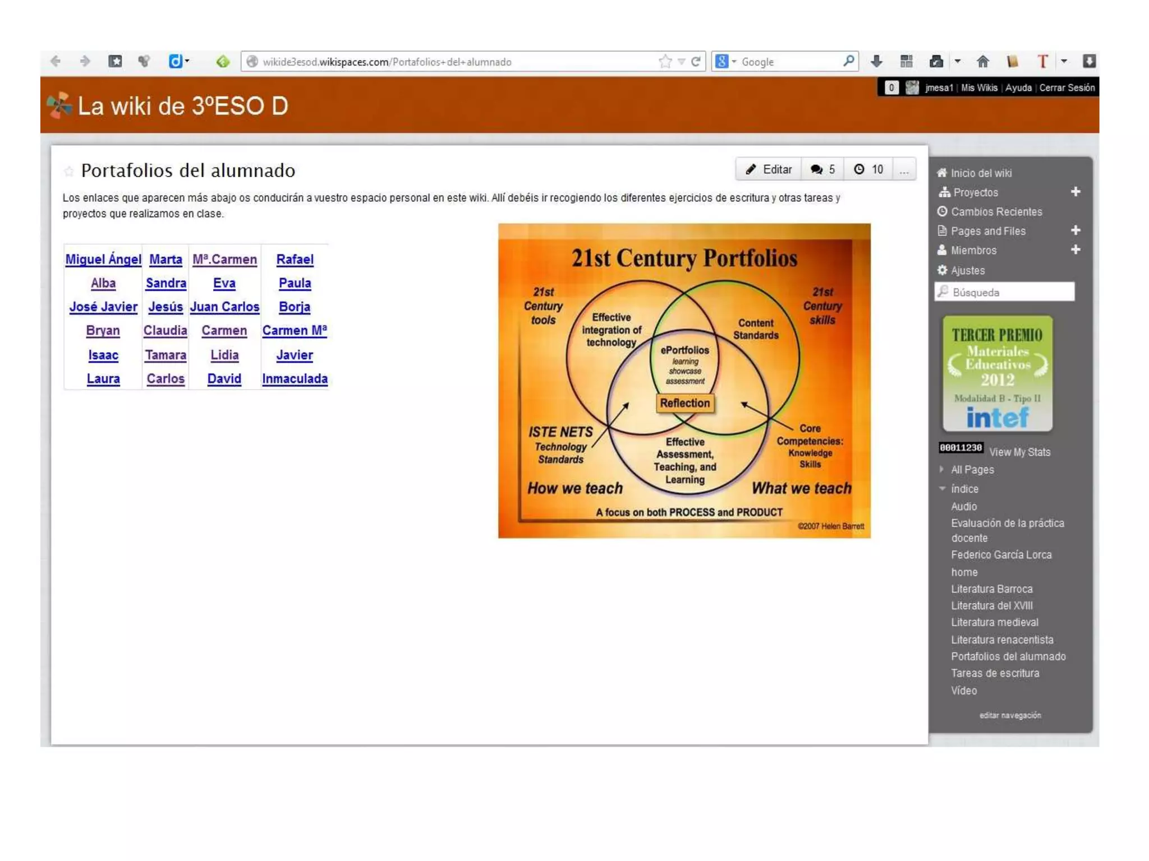Viewport: 1149px width, 861px height.
Task: Click the Ajustes gear icon
Action: [x=943, y=270]
